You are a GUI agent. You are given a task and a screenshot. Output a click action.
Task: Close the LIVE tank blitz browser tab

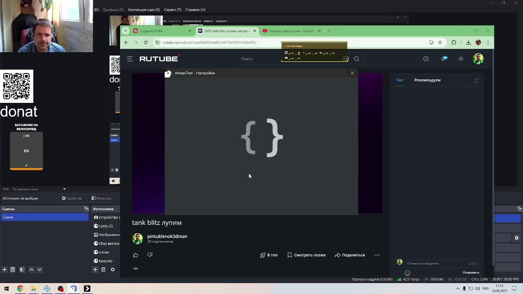pyautogui.click(x=255, y=31)
